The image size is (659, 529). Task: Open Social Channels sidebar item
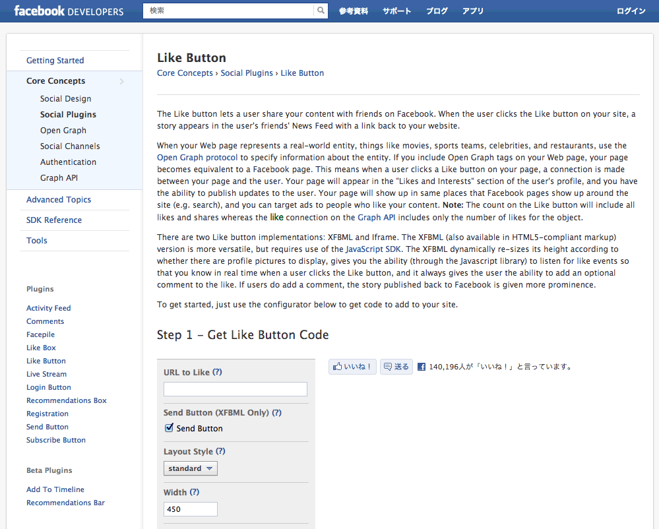[70, 146]
